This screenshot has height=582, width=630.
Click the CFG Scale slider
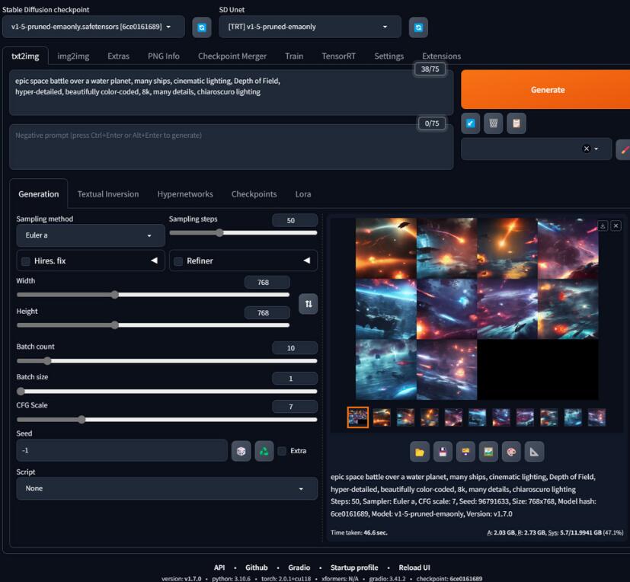(166, 419)
